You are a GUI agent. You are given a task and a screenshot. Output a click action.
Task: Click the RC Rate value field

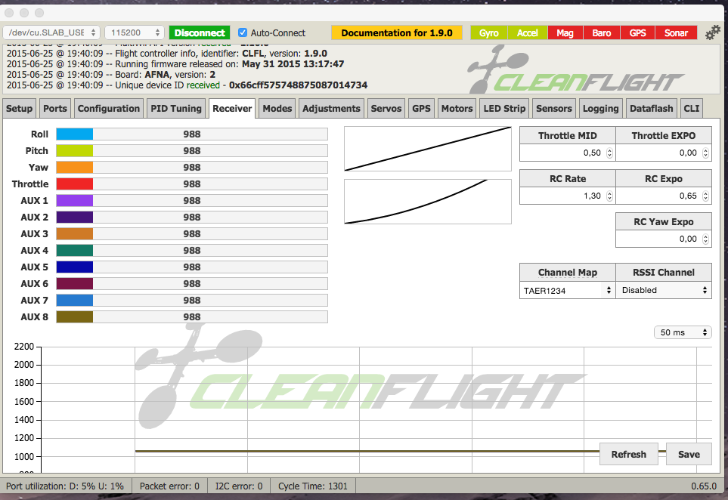tap(568, 196)
